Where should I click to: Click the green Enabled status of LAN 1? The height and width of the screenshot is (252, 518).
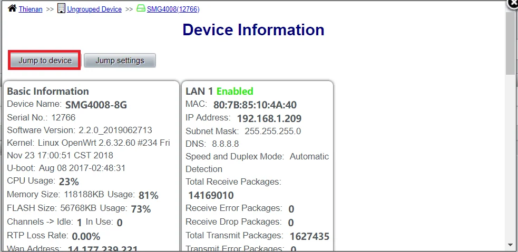point(235,91)
